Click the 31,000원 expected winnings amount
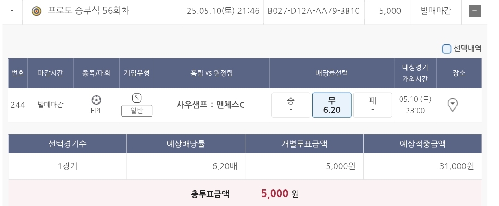The width and height of the screenshot is (499, 206). [456, 166]
